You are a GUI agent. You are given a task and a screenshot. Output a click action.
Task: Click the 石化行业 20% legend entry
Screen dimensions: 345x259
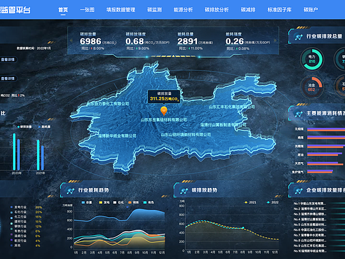coord(26,212)
